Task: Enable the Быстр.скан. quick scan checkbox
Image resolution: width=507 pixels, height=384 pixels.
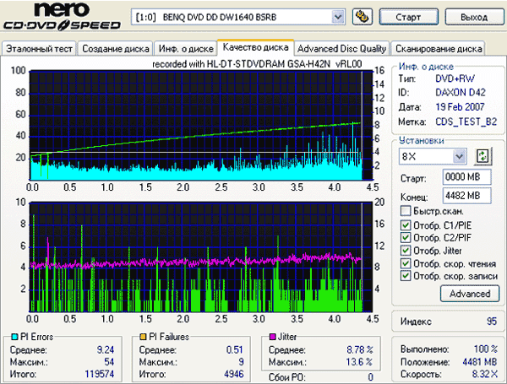Action: (x=406, y=211)
